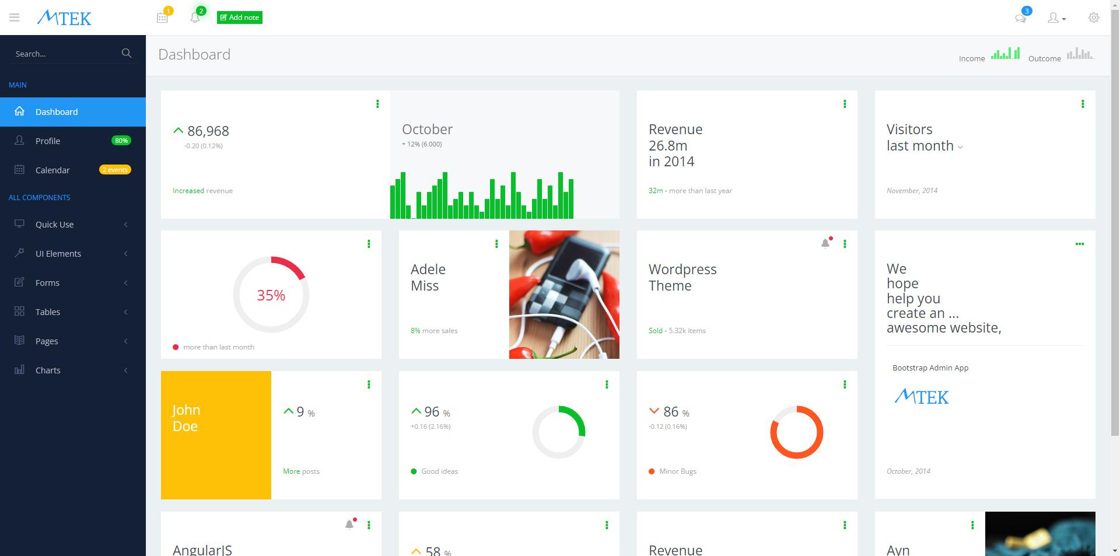
Task: Expand the UI Elements menu
Action: click(x=73, y=254)
